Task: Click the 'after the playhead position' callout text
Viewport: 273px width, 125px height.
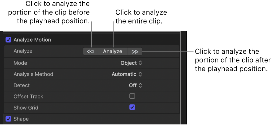Action: (233, 60)
